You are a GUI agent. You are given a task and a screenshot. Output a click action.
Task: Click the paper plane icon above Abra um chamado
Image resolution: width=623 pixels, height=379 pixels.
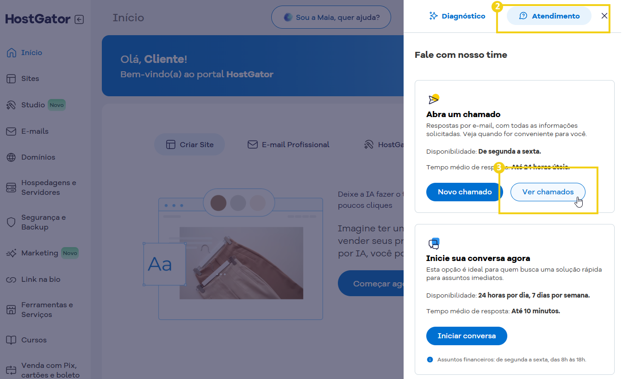433,99
